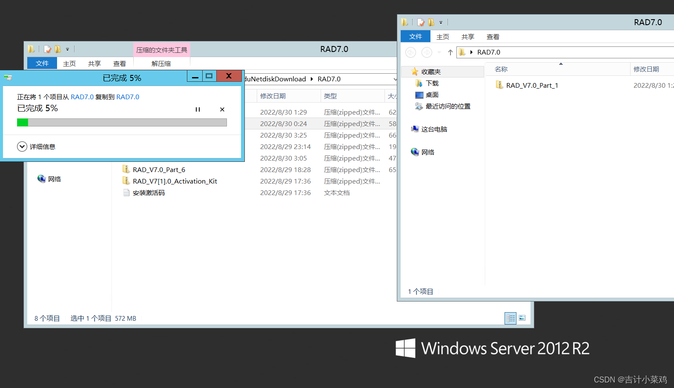Select 网络 in right window navigation pane
This screenshot has width=674, height=388.
(428, 152)
